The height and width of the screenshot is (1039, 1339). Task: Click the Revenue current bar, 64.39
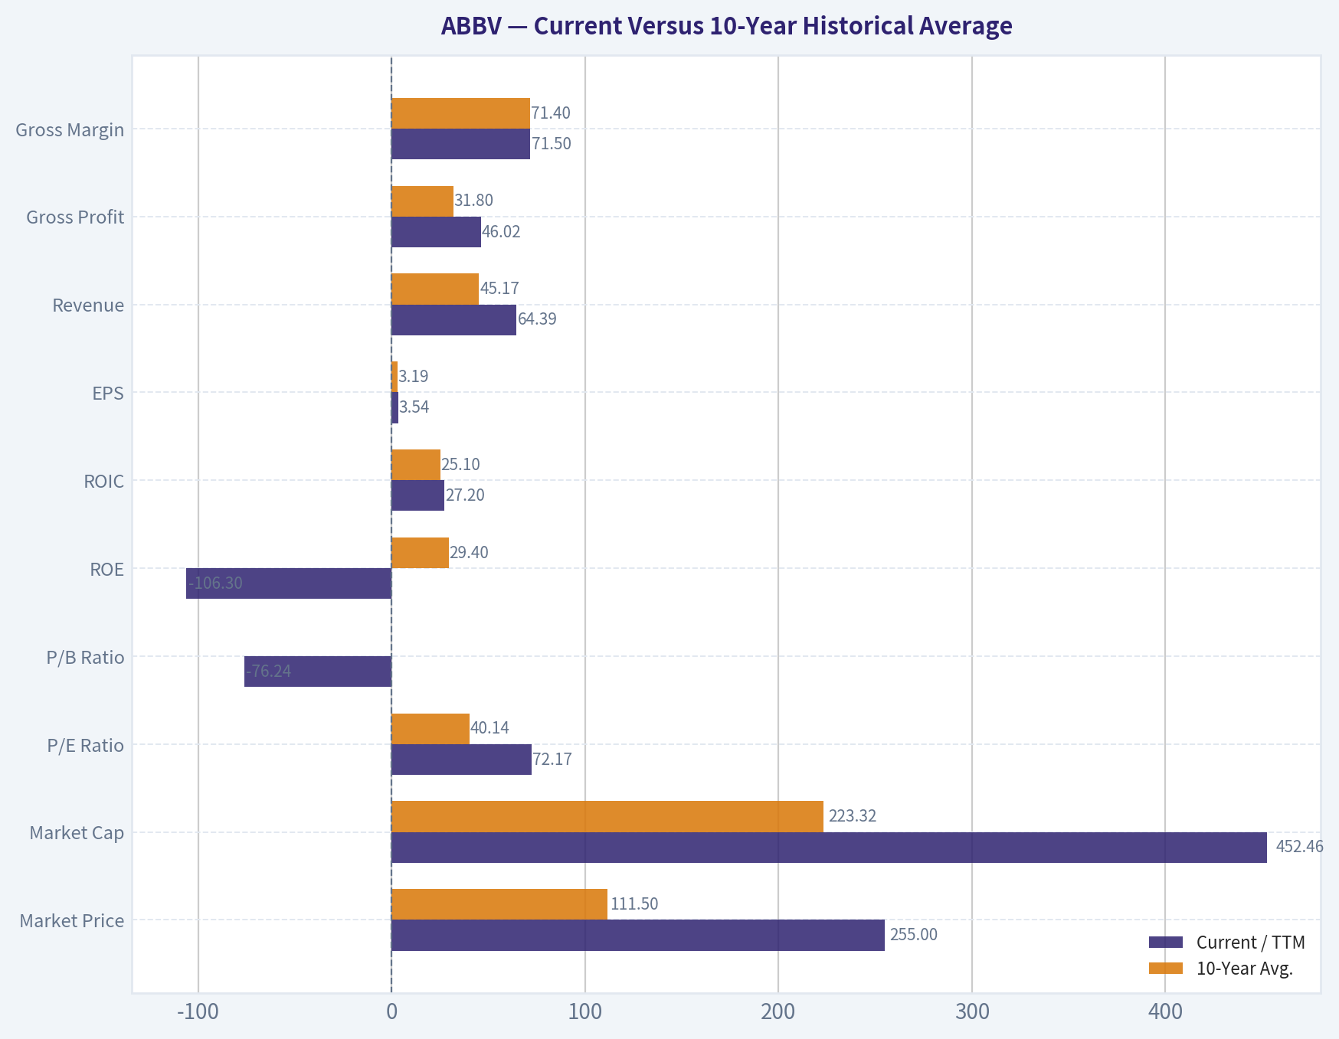click(x=453, y=320)
